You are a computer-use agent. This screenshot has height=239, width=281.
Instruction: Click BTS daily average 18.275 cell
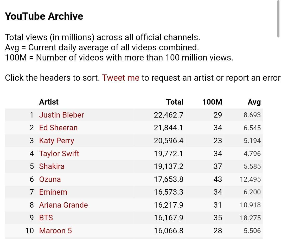(250, 218)
